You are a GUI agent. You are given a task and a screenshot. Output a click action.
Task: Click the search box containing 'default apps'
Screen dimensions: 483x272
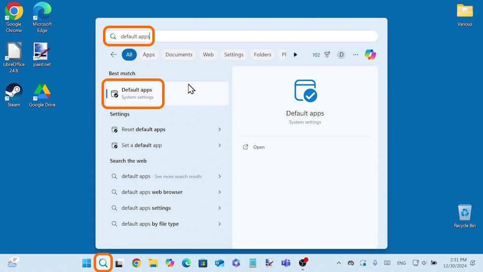pyautogui.click(x=241, y=37)
